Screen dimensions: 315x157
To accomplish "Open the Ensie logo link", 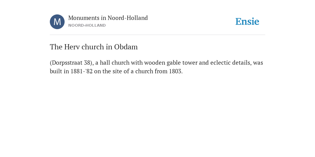I will click(x=247, y=21).
